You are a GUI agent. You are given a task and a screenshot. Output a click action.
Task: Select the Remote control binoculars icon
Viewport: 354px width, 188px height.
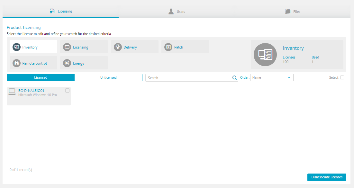point(16,63)
